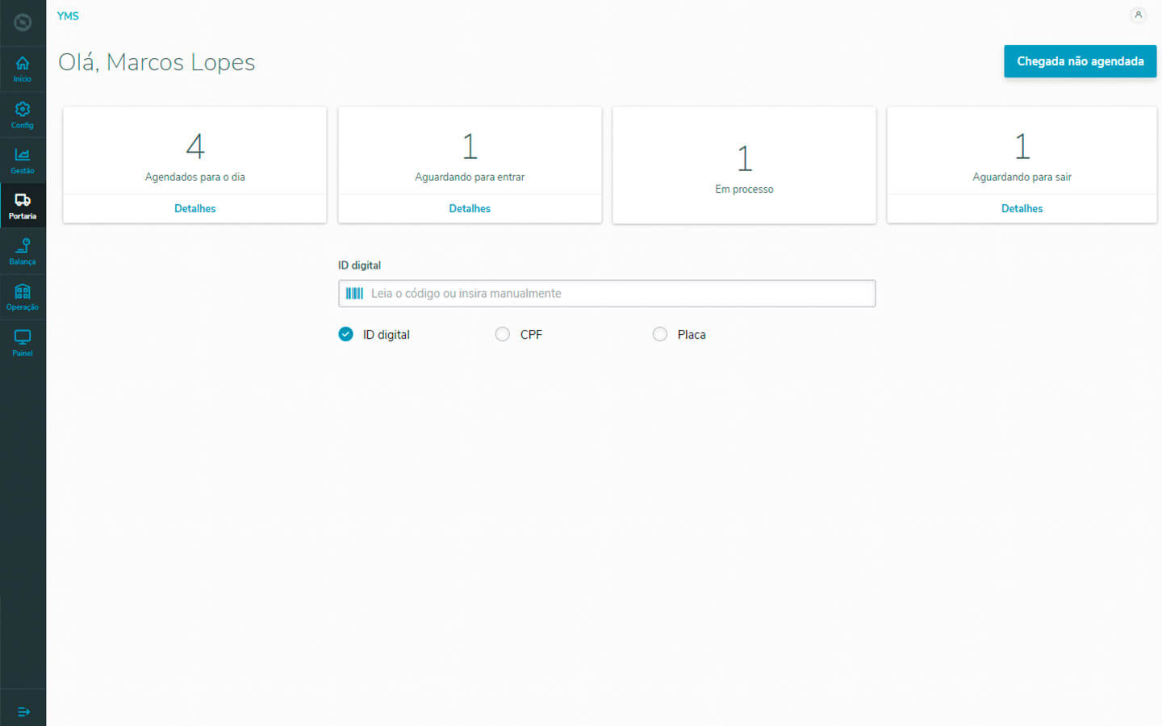Select the CPF radio option
The image size is (1162, 726).
click(x=503, y=334)
